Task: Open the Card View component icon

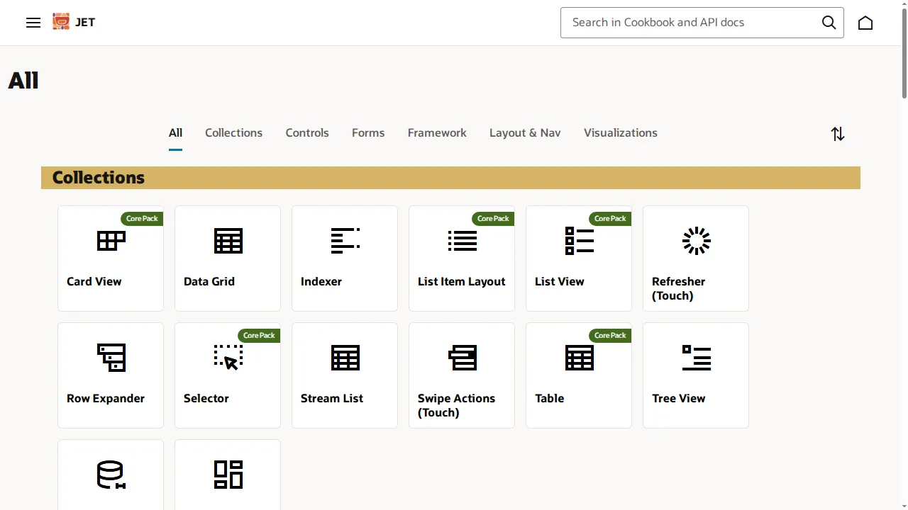Action: click(x=111, y=241)
